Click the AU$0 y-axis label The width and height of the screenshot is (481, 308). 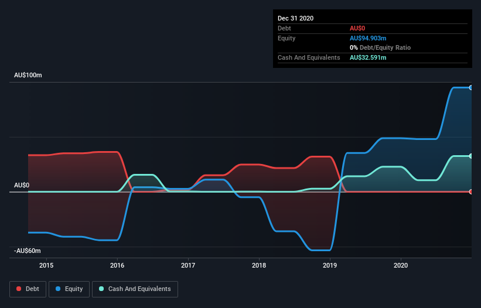pyautogui.click(x=22, y=185)
